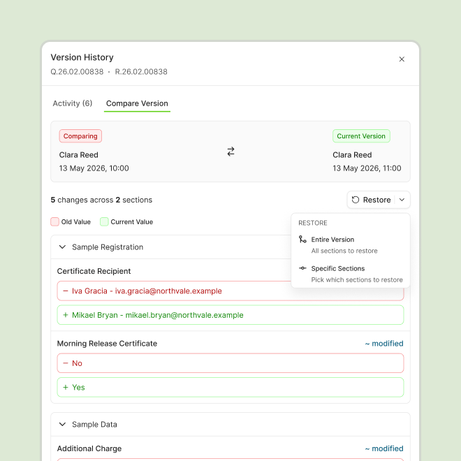Click '13 May 2026, 11:00' timestamp
Image resolution: width=461 pixels, height=461 pixels.
click(x=367, y=168)
